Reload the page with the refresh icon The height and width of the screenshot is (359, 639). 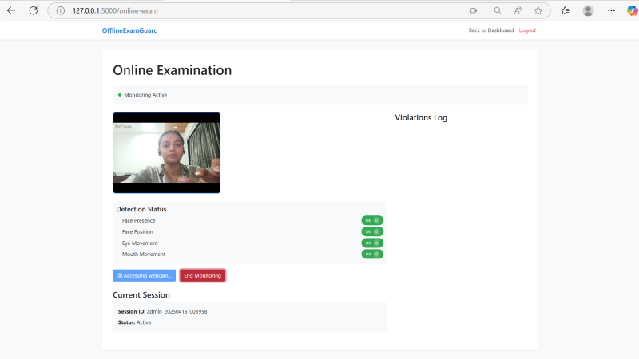[33, 10]
